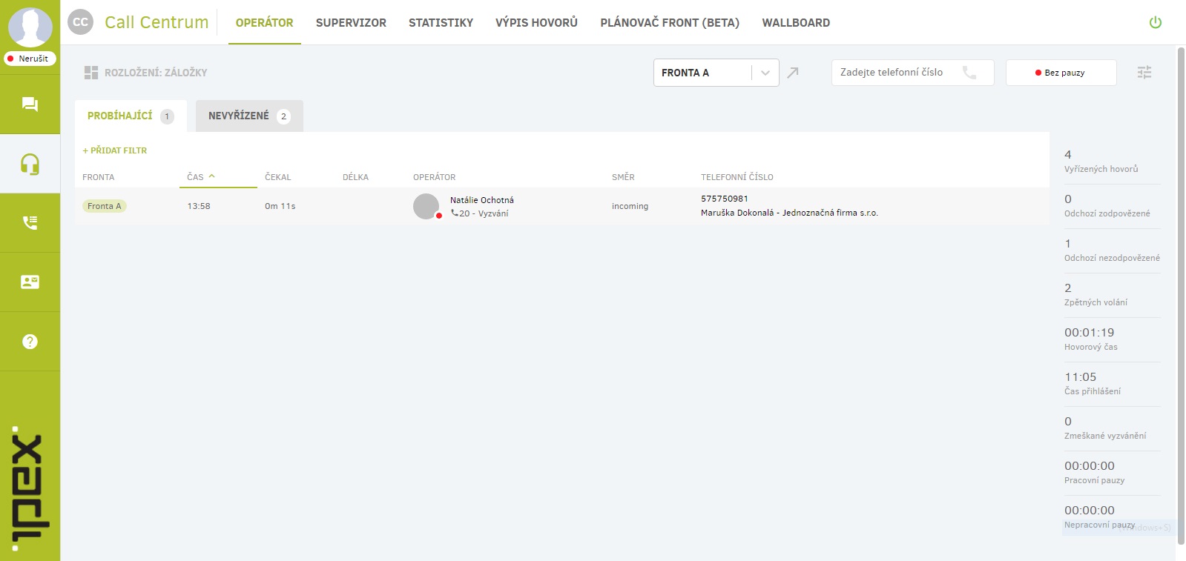Open the sliders settings icon

(1144, 73)
